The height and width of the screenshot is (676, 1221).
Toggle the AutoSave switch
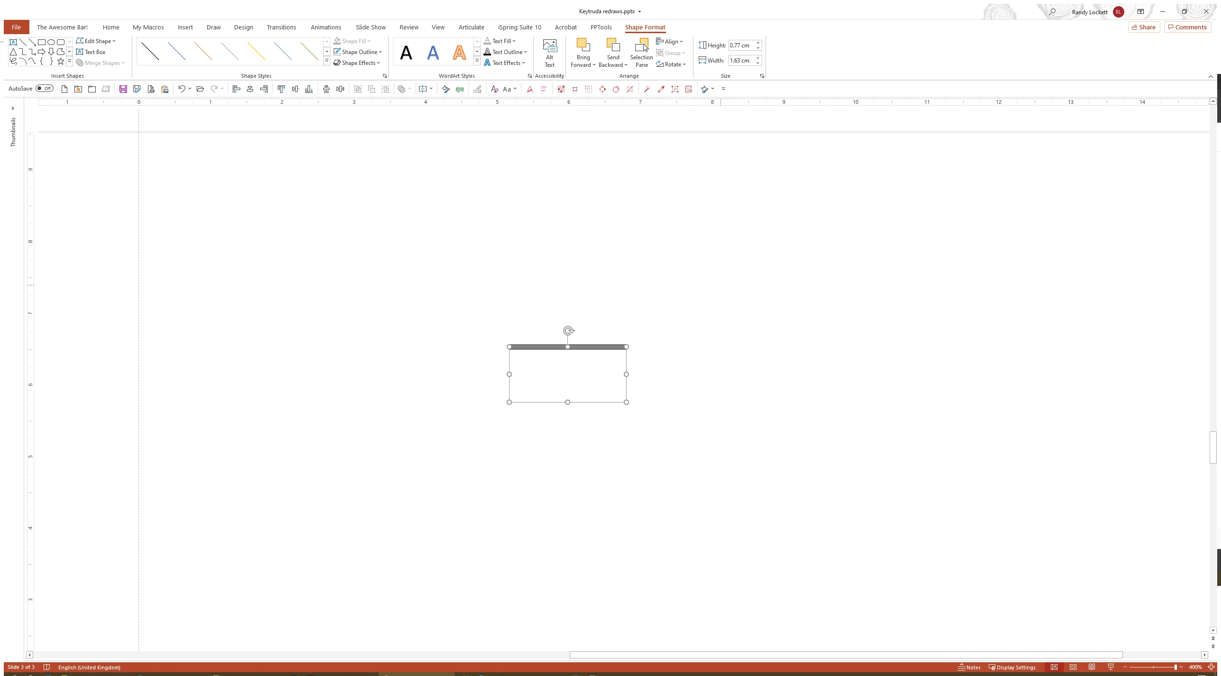tap(45, 89)
